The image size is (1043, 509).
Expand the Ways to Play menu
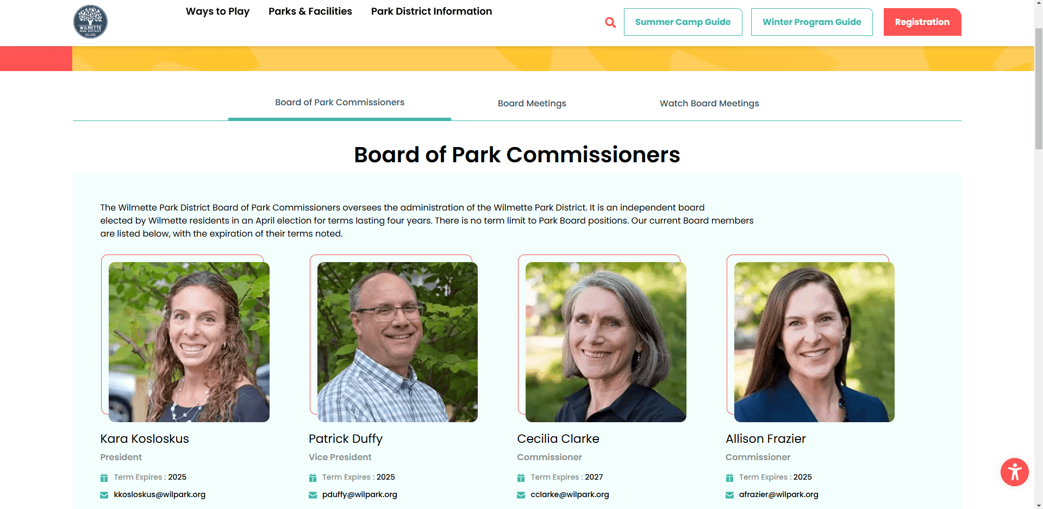point(217,11)
